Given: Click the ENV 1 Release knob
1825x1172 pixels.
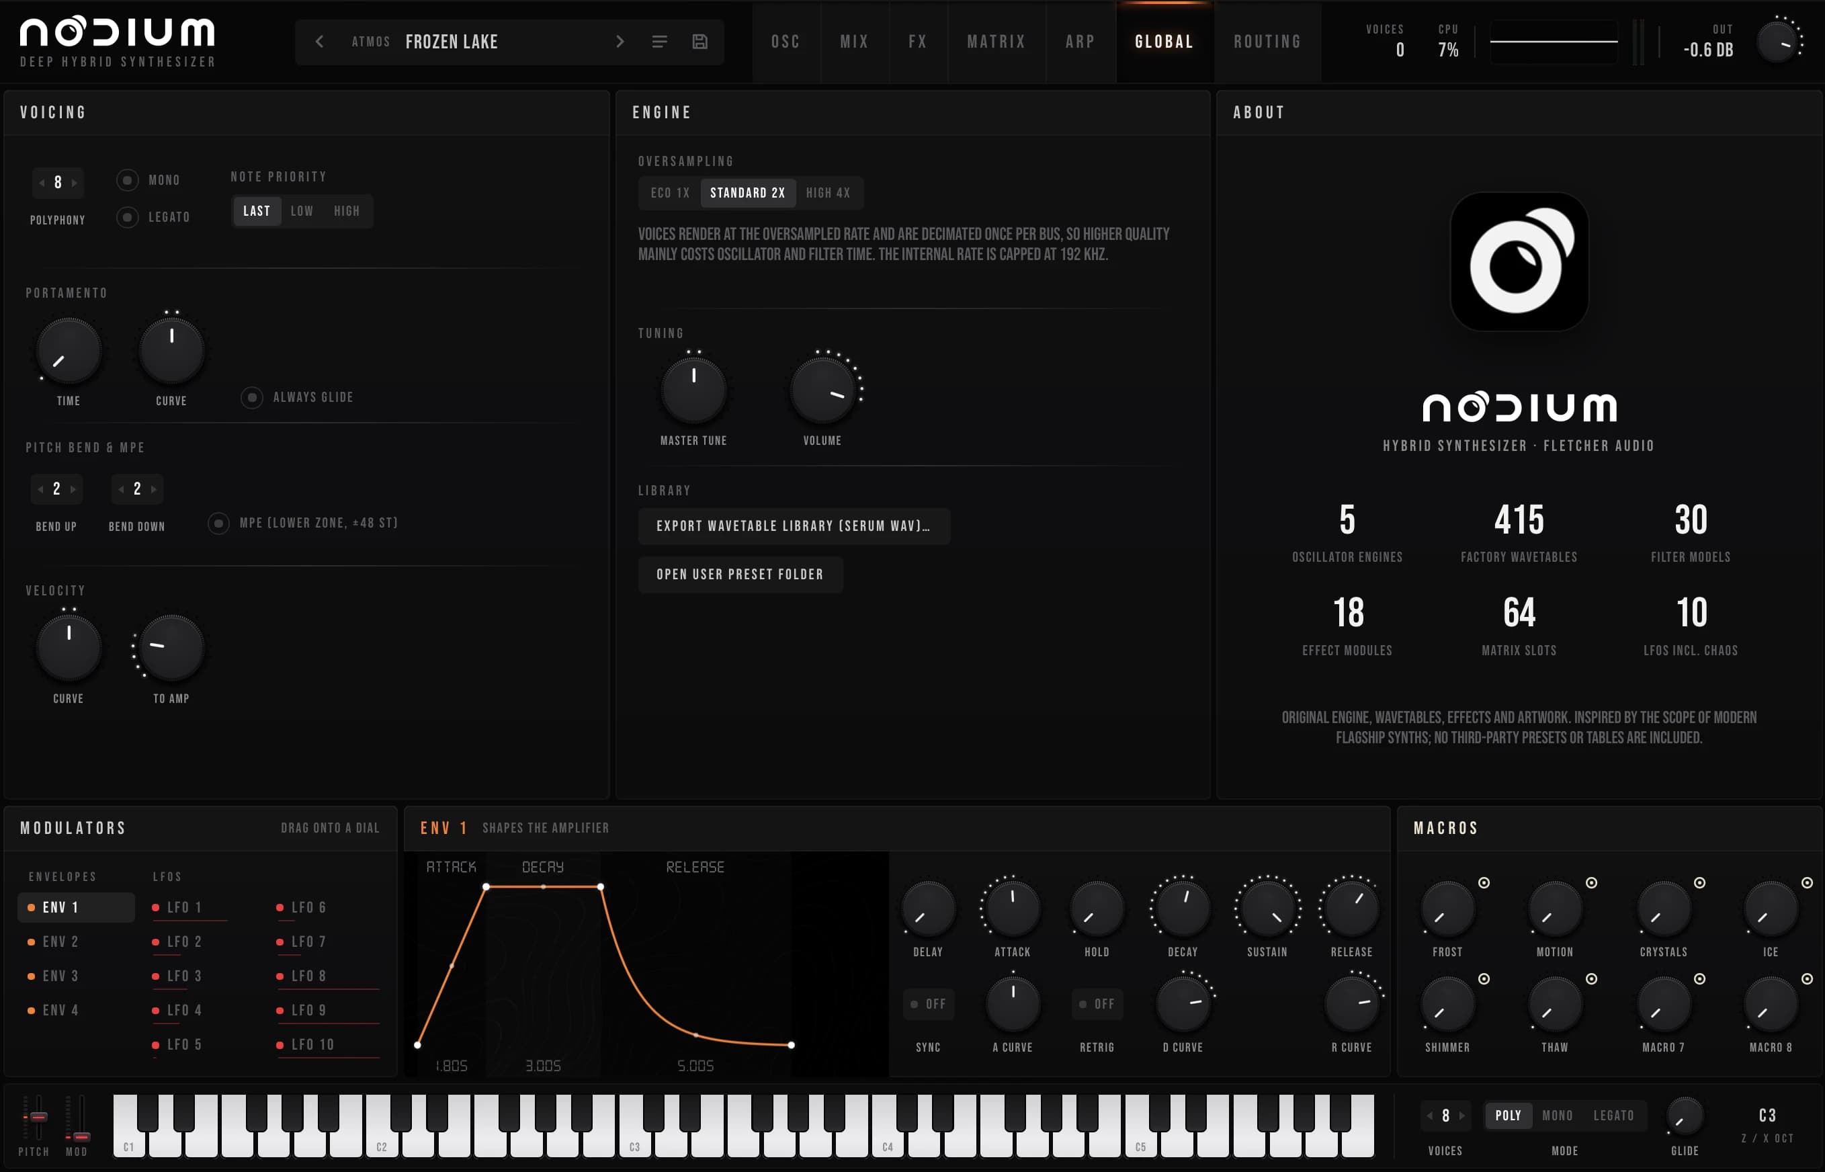Looking at the screenshot, I should 1351,909.
